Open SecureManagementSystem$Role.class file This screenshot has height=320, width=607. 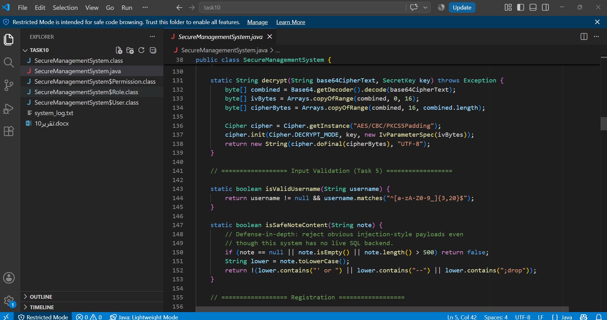(92, 92)
